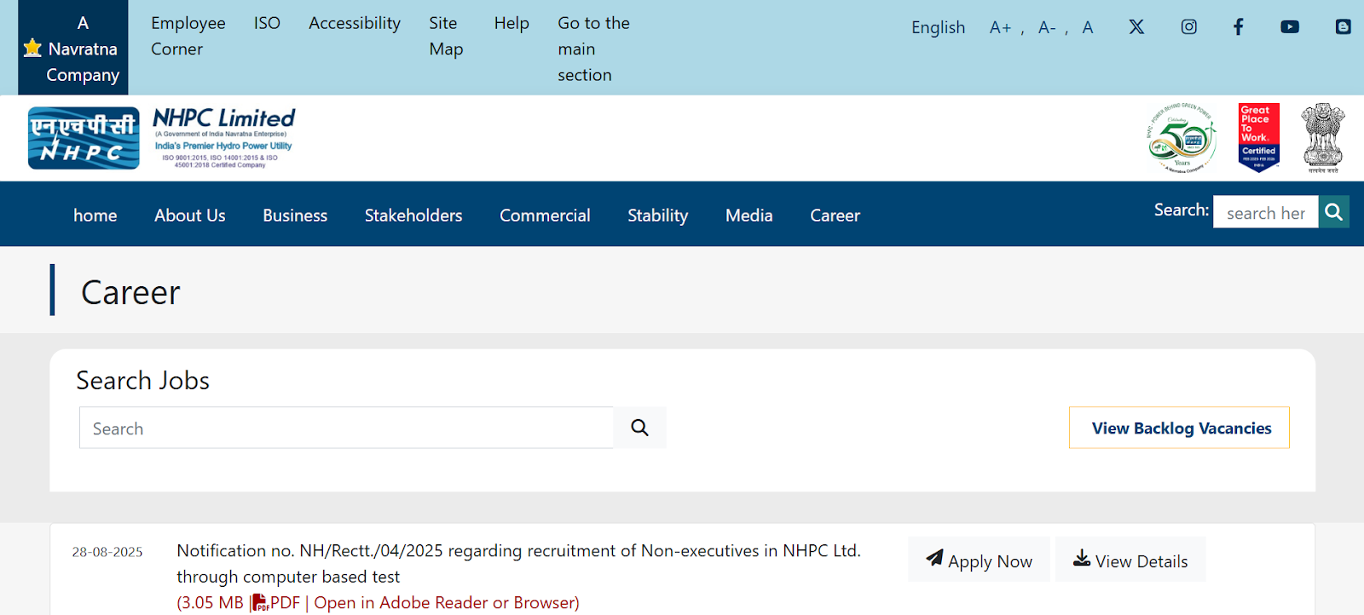Open Employee Corner link
Screen dimensions: 1364x615
[188, 36]
